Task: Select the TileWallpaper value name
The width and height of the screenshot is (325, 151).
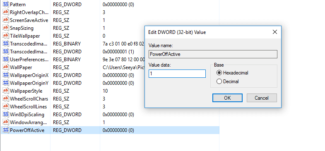Action: (x=25, y=36)
